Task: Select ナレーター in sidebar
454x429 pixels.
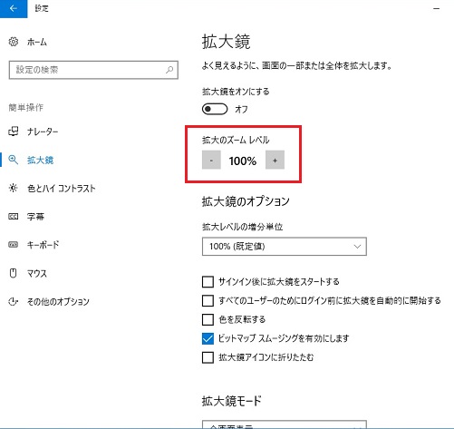Action: (x=43, y=132)
